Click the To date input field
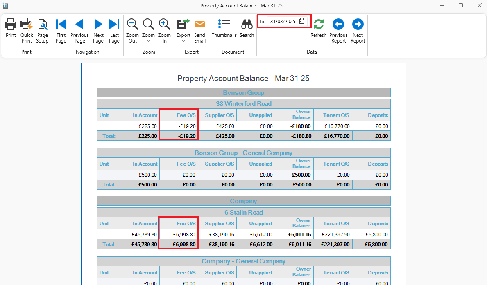 pyautogui.click(x=283, y=21)
